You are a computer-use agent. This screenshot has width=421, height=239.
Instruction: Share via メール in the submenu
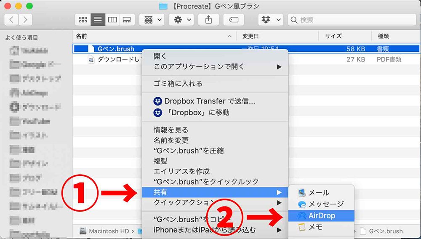coord(321,193)
